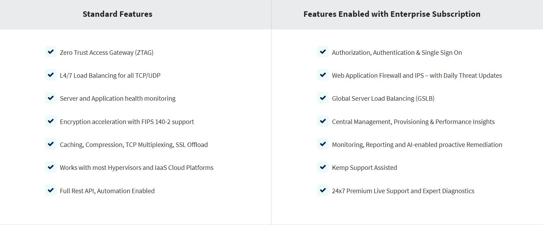This screenshot has width=543, height=225.
Task: Click checkmark icon beside Authorization, Authentication & Single Sign On
Action: click(x=323, y=52)
